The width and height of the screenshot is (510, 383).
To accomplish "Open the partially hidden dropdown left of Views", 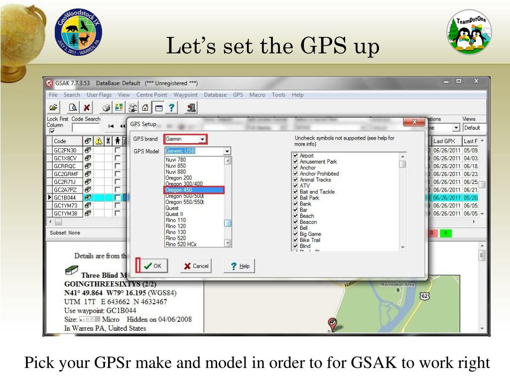I will [x=456, y=128].
